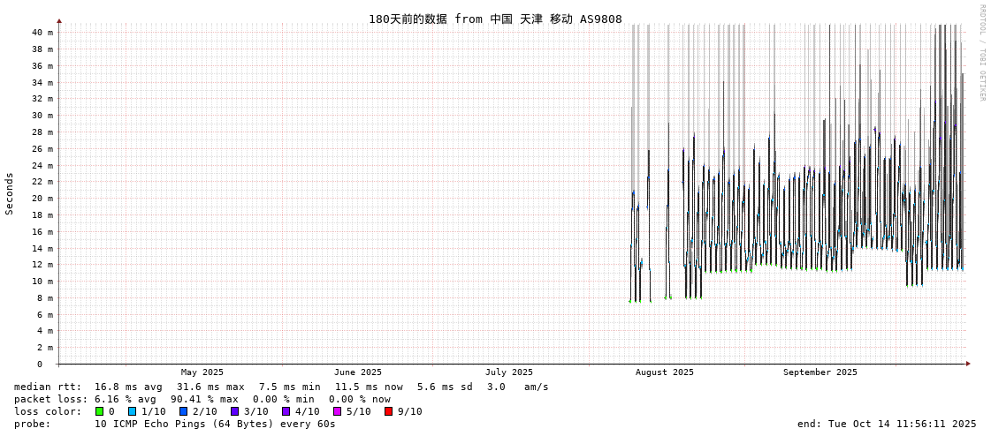Click the vertical Seconds axis label
The image size is (991, 436).
click(x=10, y=193)
